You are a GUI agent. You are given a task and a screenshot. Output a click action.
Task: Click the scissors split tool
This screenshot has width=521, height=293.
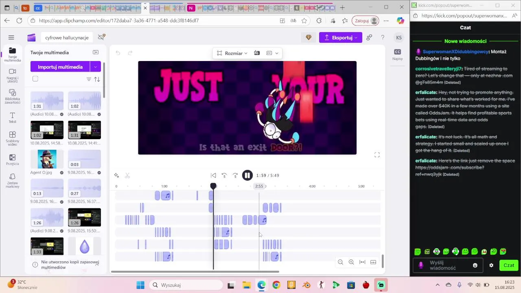tap(127, 175)
